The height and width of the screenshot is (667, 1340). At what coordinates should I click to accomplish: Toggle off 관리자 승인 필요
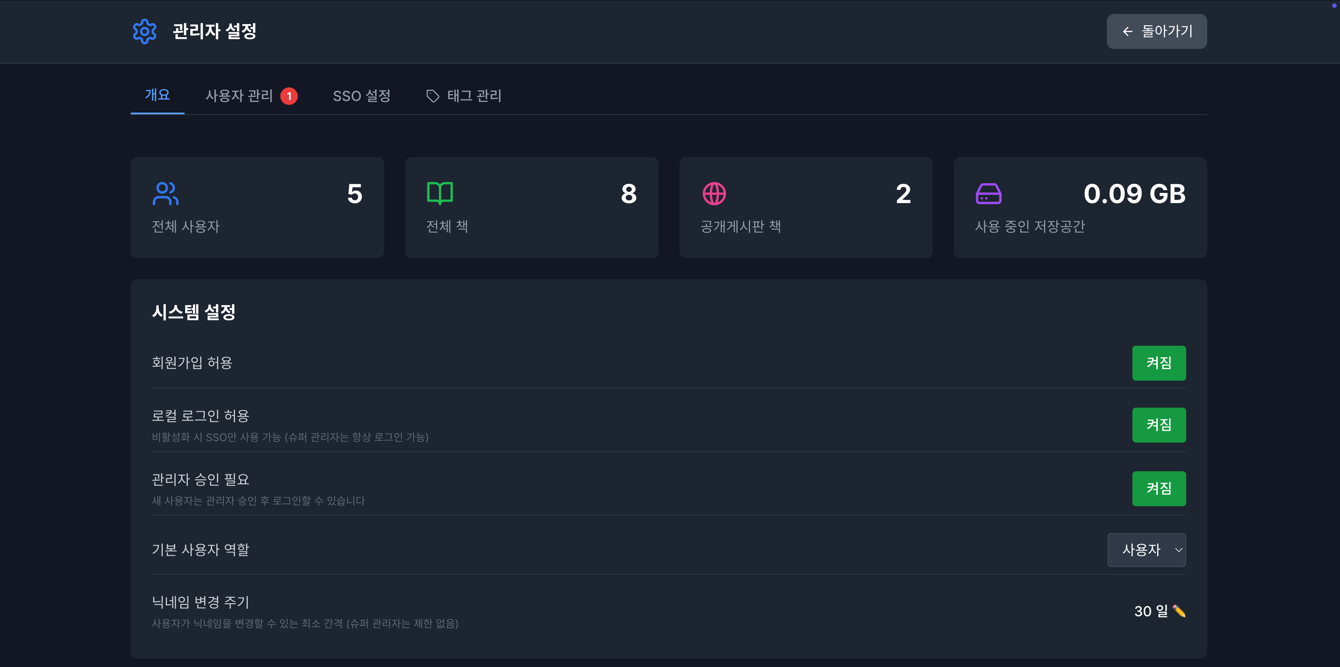(1159, 488)
